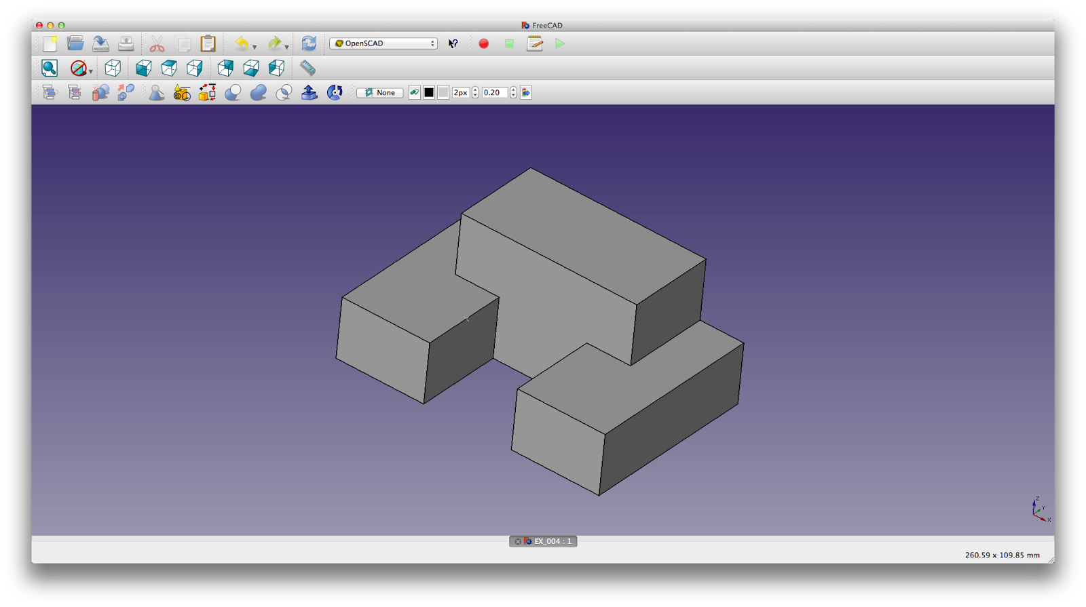The width and height of the screenshot is (1086, 607).
Task: Activate the What's This help cursor
Action: click(x=453, y=44)
